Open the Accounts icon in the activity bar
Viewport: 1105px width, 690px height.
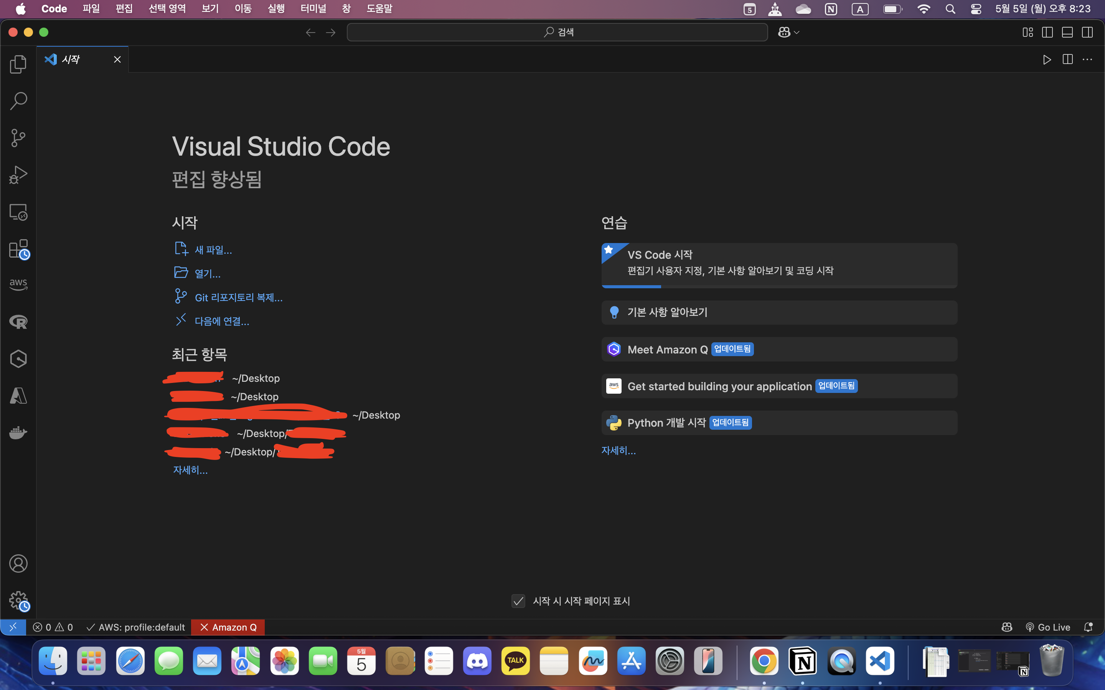(x=18, y=563)
